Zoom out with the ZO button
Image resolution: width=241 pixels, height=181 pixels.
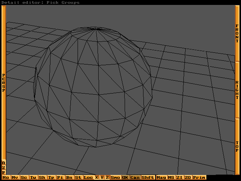pos(188,178)
